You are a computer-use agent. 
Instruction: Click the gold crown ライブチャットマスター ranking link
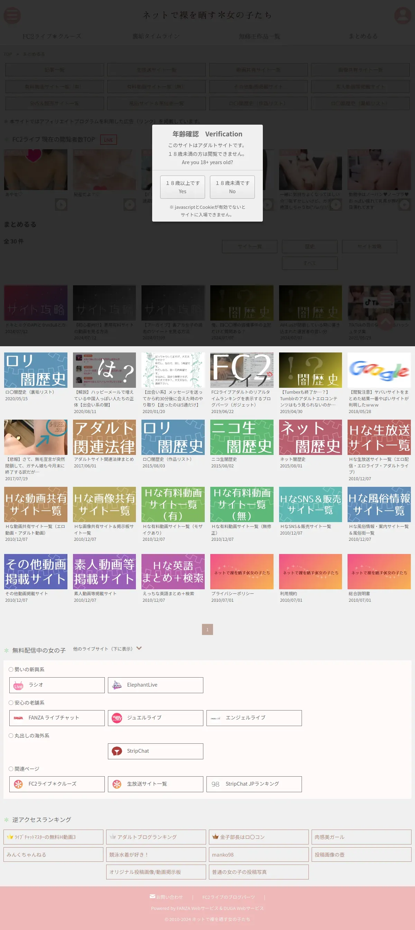(53, 837)
